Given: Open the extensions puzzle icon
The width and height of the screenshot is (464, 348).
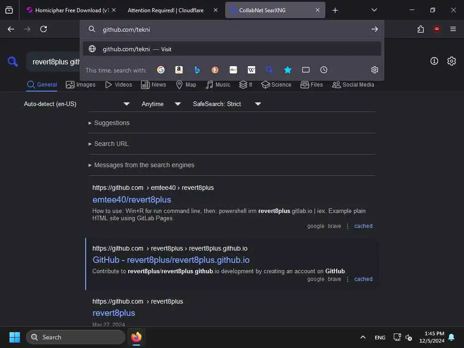Looking at the screenshot, I should (x=420, y=29).
